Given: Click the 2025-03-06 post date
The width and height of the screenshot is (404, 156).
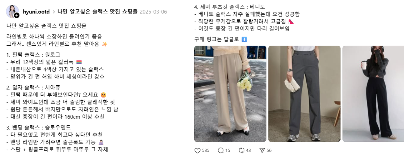Looking at the screenshot, I should 153,12.
